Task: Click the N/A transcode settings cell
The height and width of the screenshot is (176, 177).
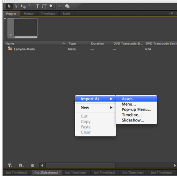Action: pyautogui.click(x=148, y=49)
